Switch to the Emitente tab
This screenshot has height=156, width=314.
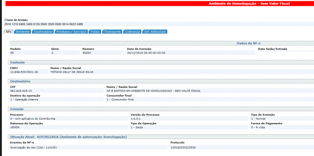[23, 32]
